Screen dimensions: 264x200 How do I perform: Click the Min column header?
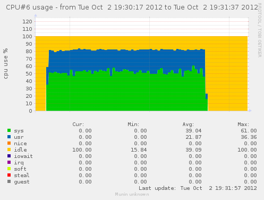(133, 124)
